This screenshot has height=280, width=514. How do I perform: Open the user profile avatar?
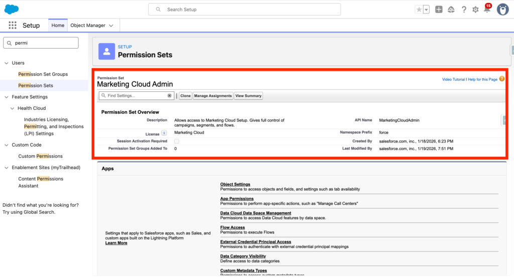[502, 10]
